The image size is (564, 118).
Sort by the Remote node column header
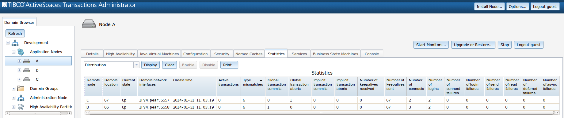click(x=93, y=86)
